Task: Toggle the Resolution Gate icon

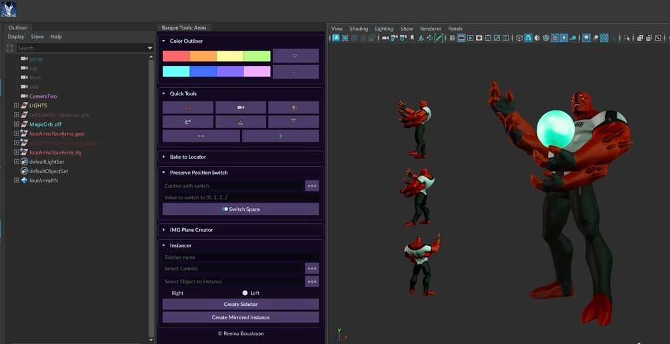Action: (x=470, y=37)
